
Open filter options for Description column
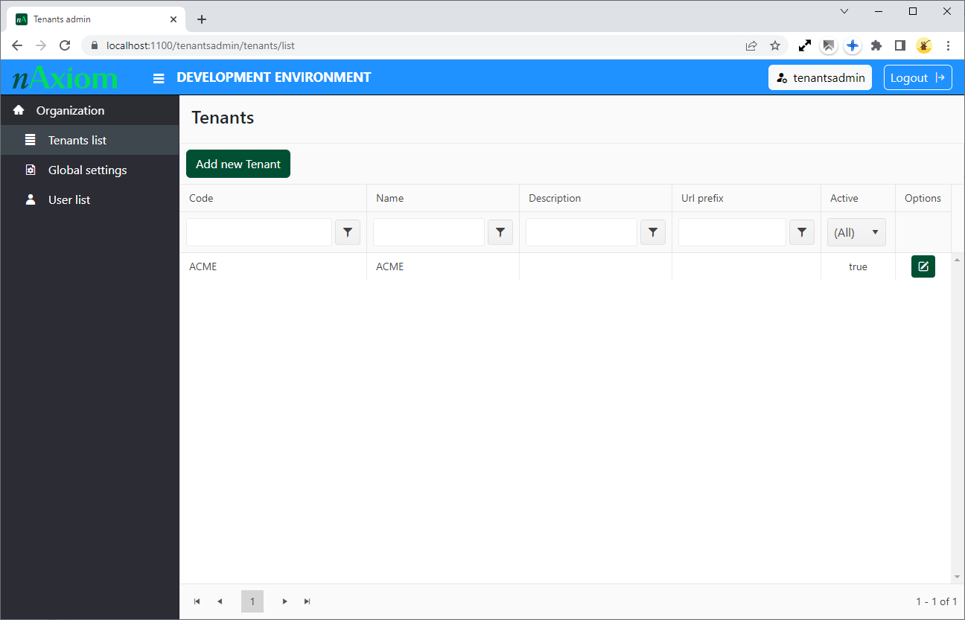coord(653,232)
